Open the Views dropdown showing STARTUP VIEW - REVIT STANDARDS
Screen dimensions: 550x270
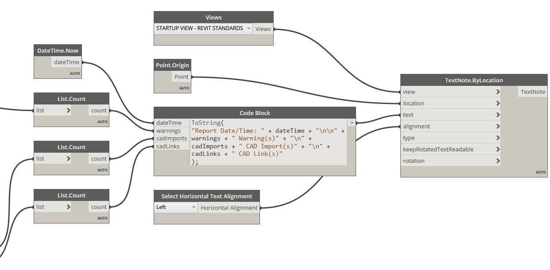(204, 28)
